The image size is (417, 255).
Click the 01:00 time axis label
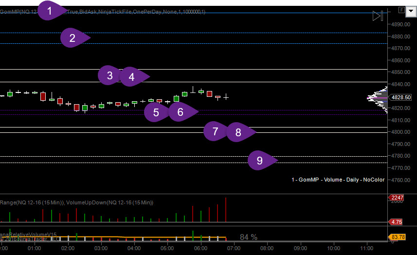point(35,248)
